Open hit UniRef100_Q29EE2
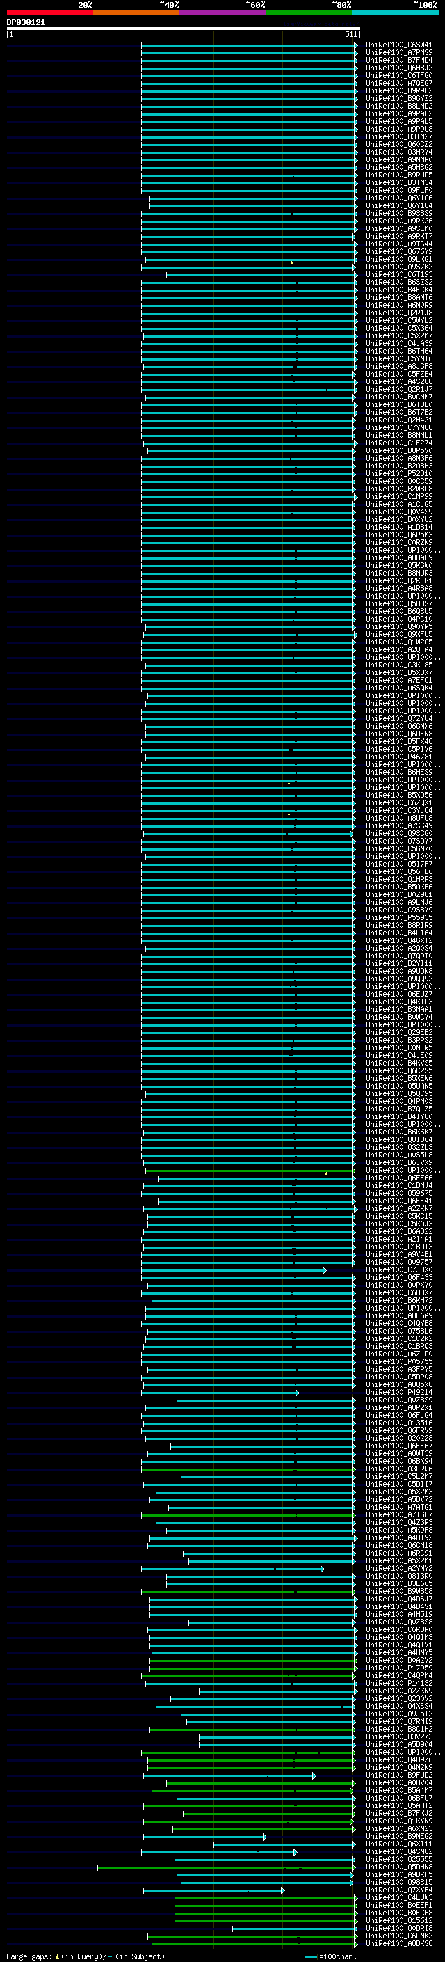This screenshot has width=445, height=1962. click(x=399, y=1032)
